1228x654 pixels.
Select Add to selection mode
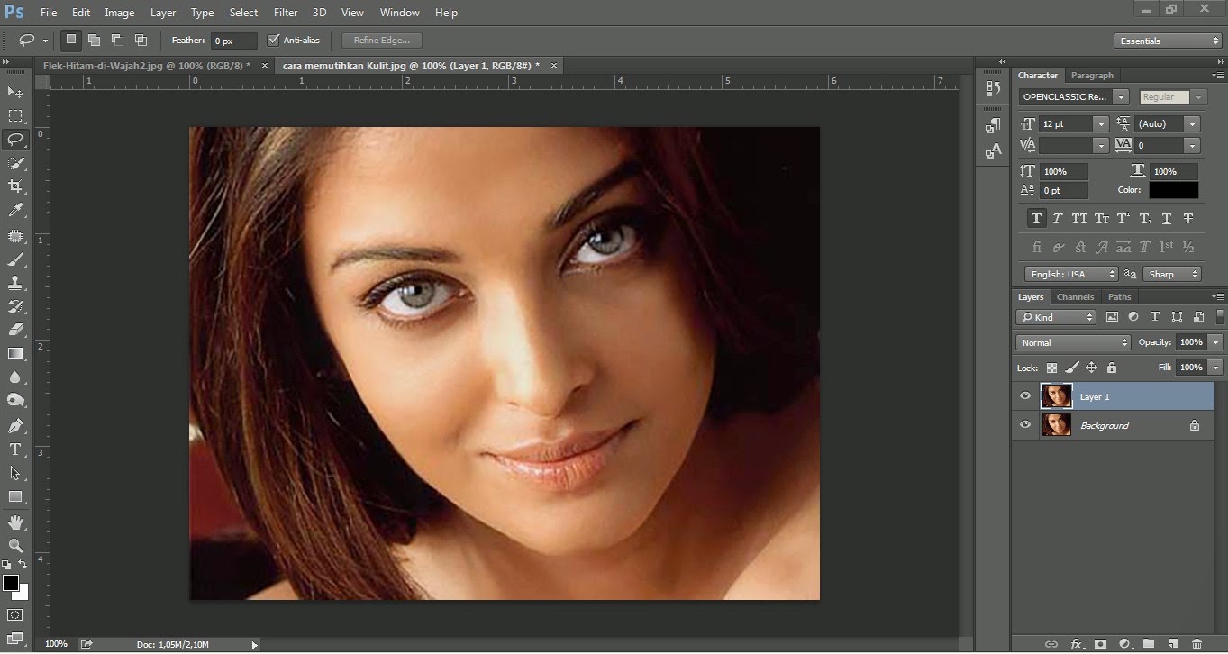point(94,41)
